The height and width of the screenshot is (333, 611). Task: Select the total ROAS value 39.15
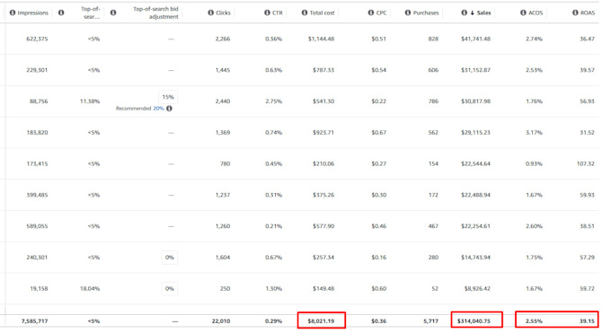(588, 321)
